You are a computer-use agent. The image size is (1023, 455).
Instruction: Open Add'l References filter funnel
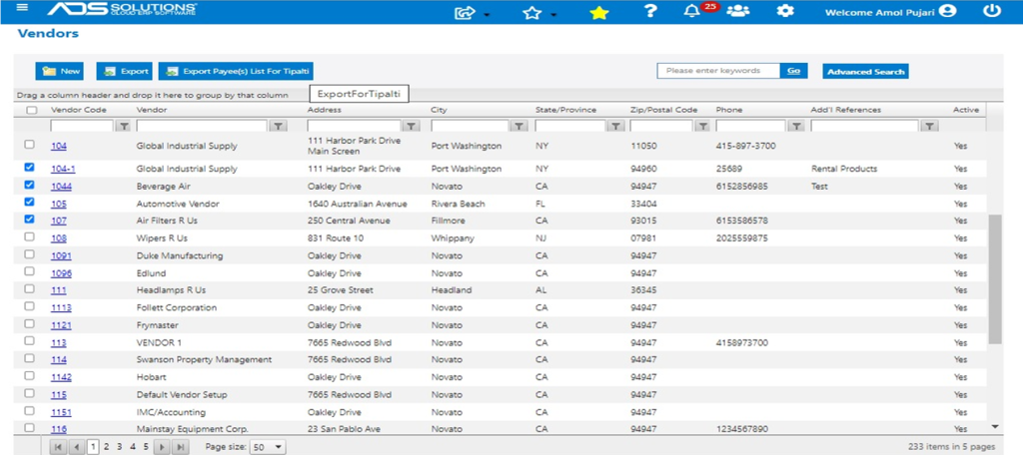[x=930, y=126]
